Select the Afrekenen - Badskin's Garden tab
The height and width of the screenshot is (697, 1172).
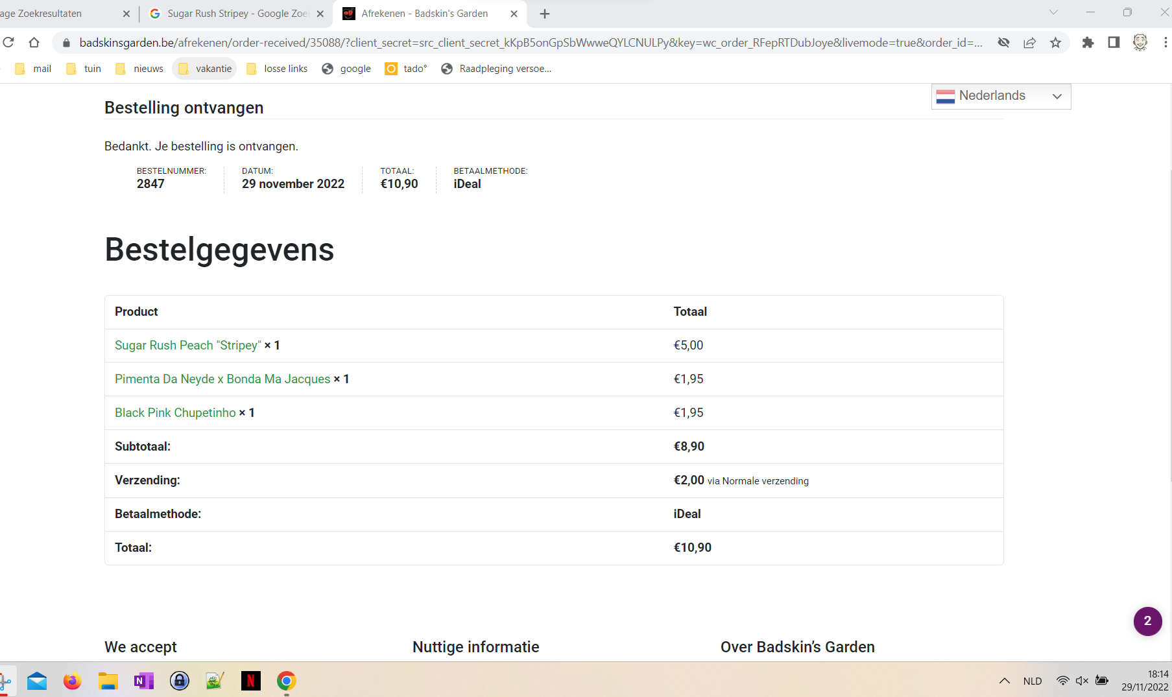429,14
